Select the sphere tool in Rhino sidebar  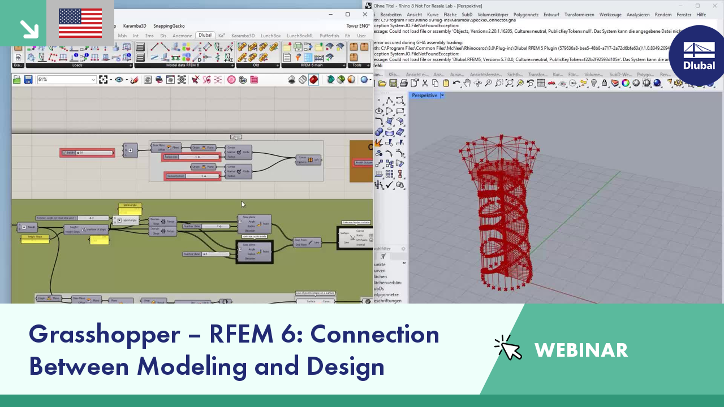pos(379,131)
